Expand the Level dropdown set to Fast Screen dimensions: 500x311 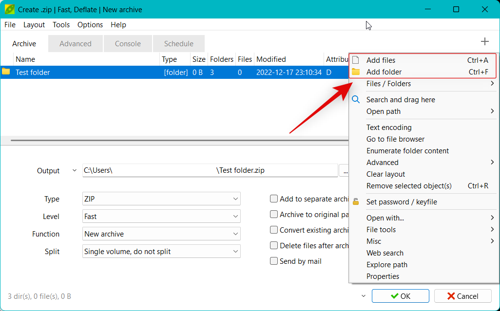coord(162,217)
